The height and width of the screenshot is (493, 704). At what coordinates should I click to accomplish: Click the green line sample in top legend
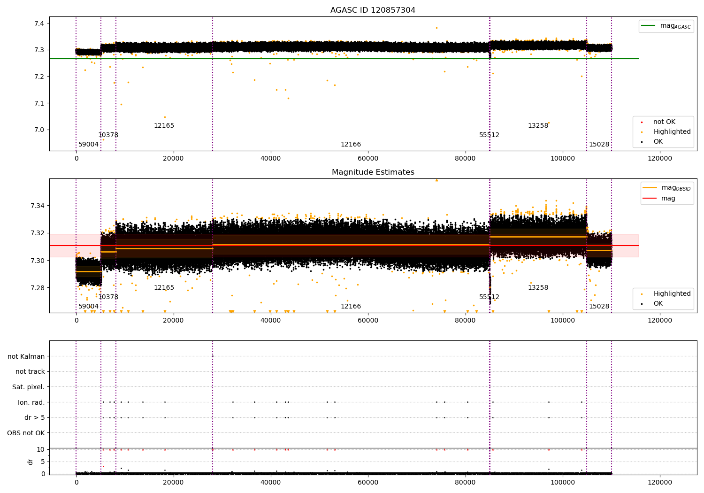pos(649,26)
